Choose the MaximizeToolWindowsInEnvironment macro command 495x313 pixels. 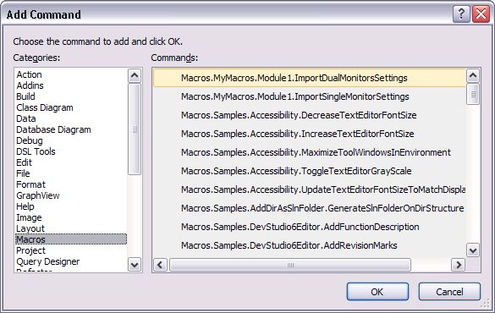[x=310, y=152]
